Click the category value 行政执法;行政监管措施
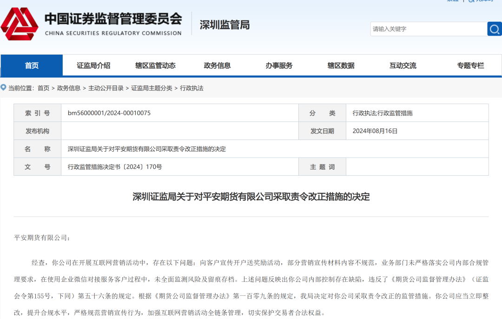502x319 pixels. (x=382, y=113)
